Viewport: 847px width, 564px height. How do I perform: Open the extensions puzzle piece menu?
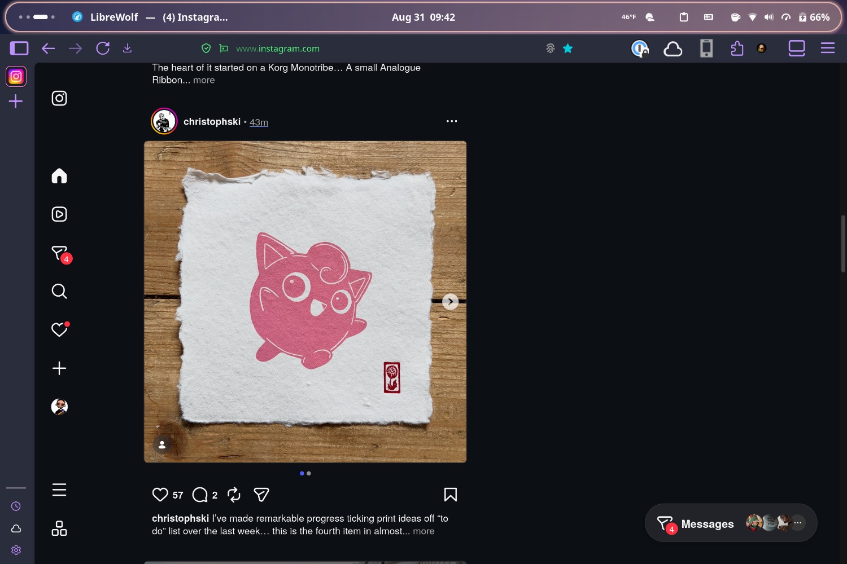pyautogui.click(x=737, y=49)
